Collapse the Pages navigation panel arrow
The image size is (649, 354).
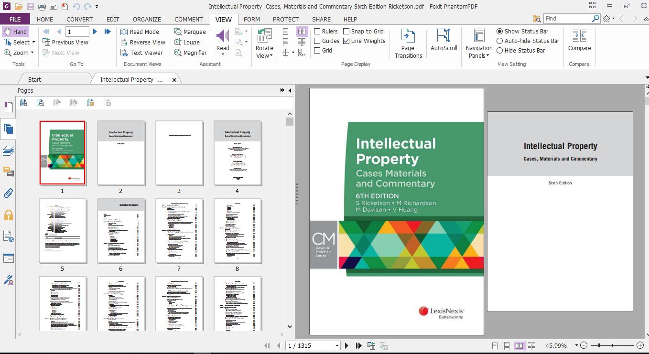tap(290, 90)
